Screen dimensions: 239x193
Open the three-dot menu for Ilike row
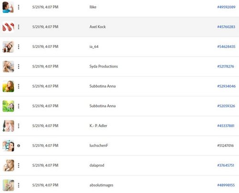click(x=19, y=7)
